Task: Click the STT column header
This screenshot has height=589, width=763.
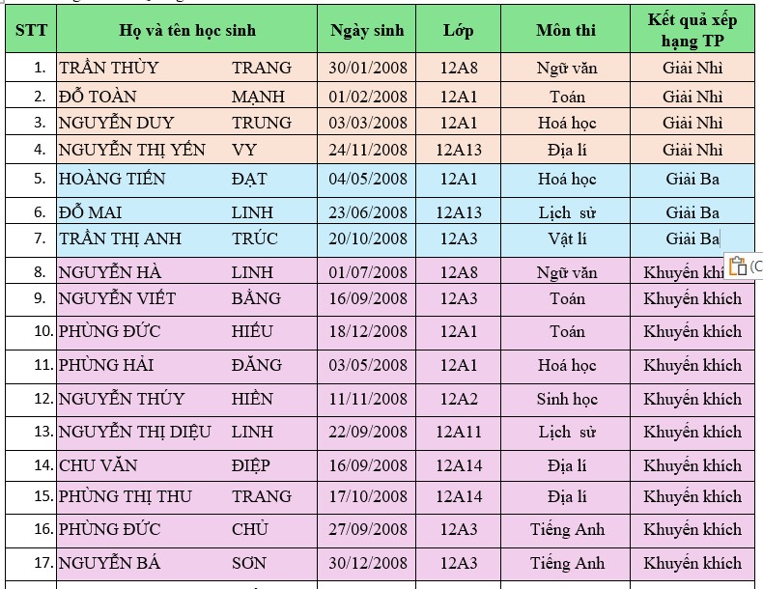Action: 29,30
